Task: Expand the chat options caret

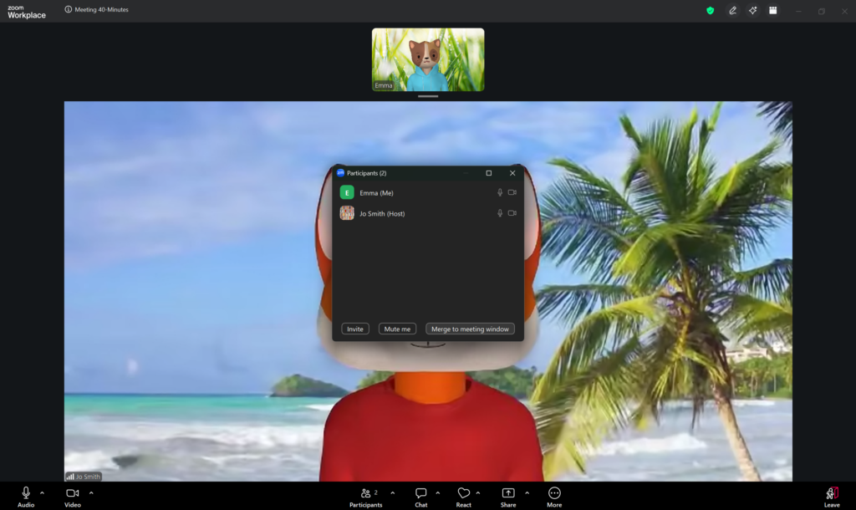Action: click(438, 493)
